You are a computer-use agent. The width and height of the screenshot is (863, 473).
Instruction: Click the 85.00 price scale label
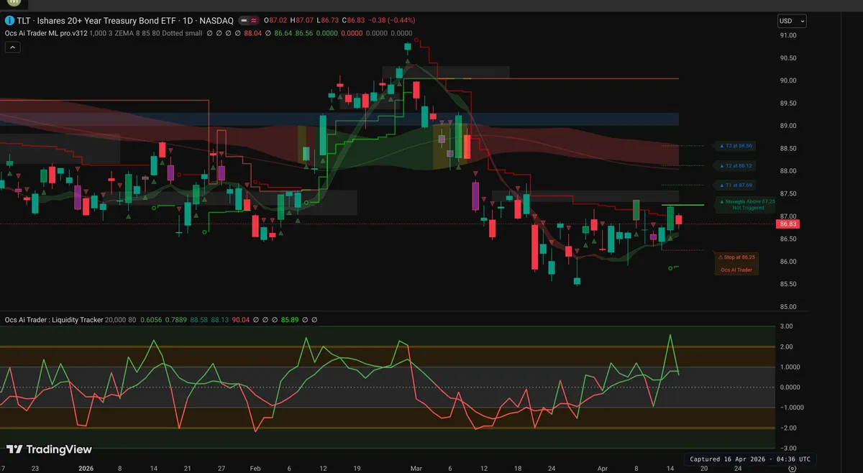point(788,306)
